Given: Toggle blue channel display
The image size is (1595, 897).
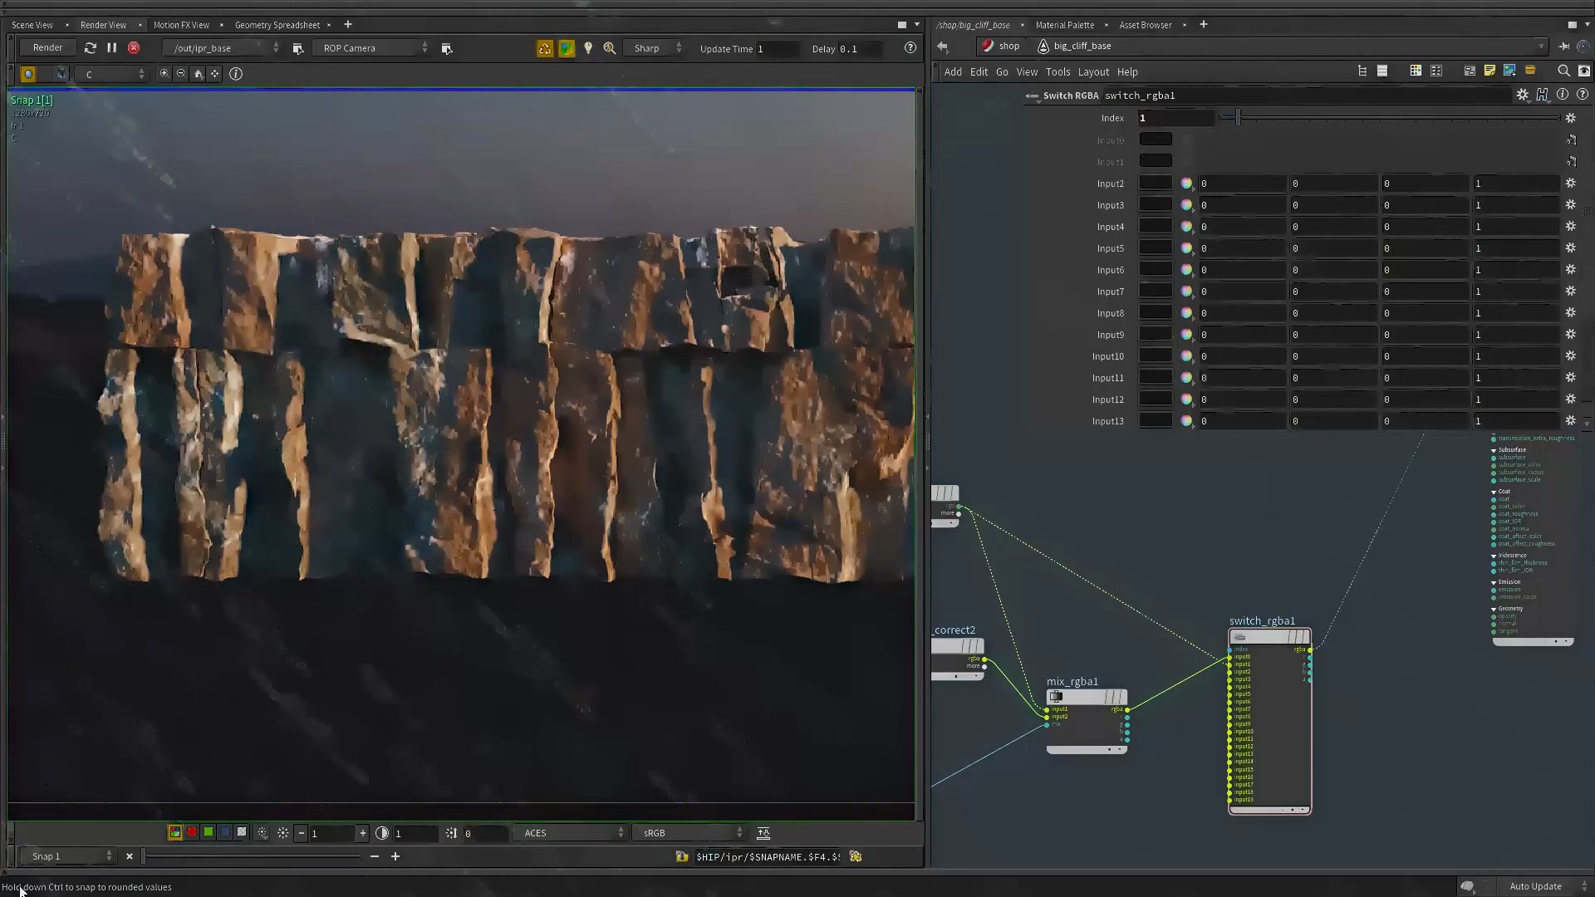Looking at the screenshot, I should coord(224,832).
